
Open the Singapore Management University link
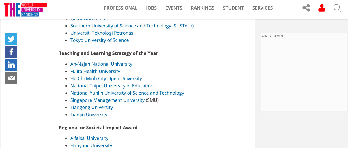click(107, 100)
